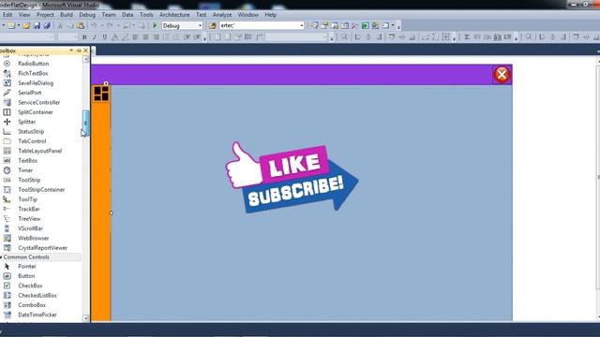Toggle Bold formatting
600x337 pixels.
point(84,37)
